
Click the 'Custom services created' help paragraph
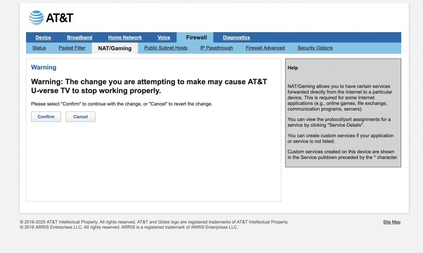coord(343,155)
